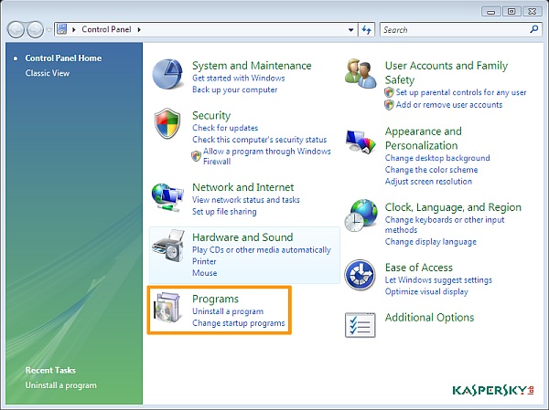Click Optimize visual display
The height and width of the screenshot is (410, 549).
pos(426,291)
